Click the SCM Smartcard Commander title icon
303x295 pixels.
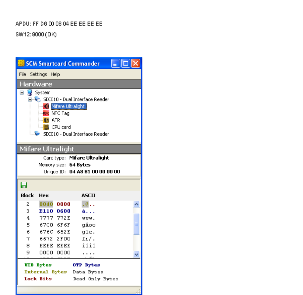21,63
